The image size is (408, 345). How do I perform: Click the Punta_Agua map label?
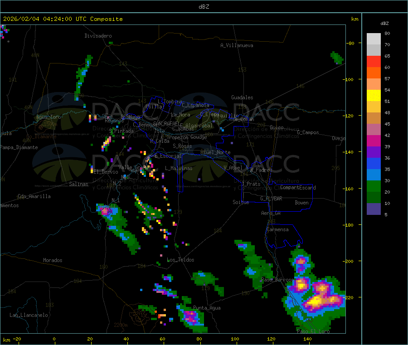coord(207,308)
